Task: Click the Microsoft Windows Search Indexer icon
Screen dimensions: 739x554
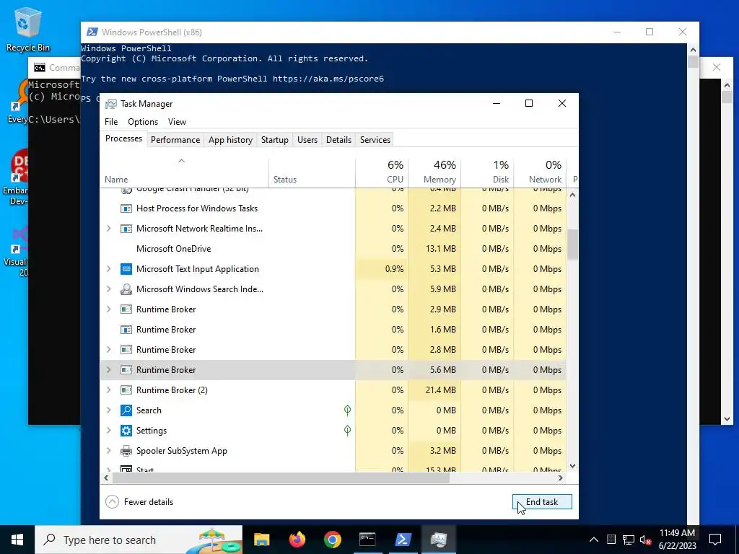Action: point(126,289)
